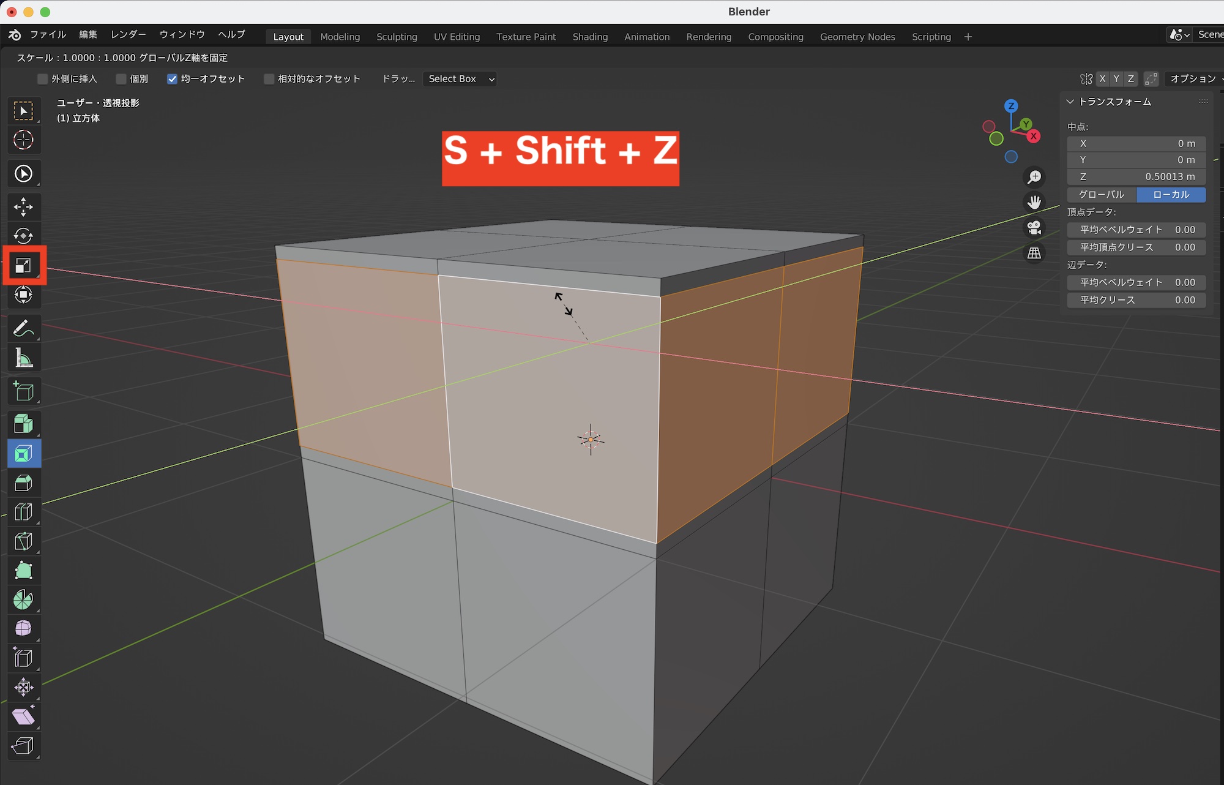Click the ローカル button
Screen dimensions: 1224x785
[1171, 195]
